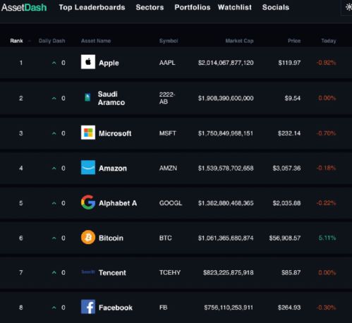Click the Apple logo icon

point(88,62)
